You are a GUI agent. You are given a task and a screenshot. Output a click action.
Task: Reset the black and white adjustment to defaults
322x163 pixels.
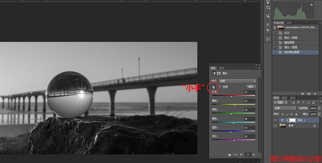[x=241, y=155]
